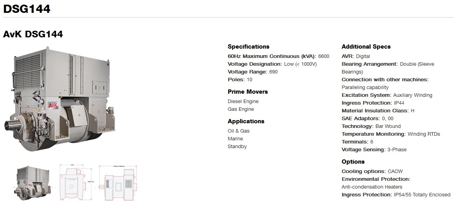
Task: Click the Specifications section heading
Action: point(248,47)
